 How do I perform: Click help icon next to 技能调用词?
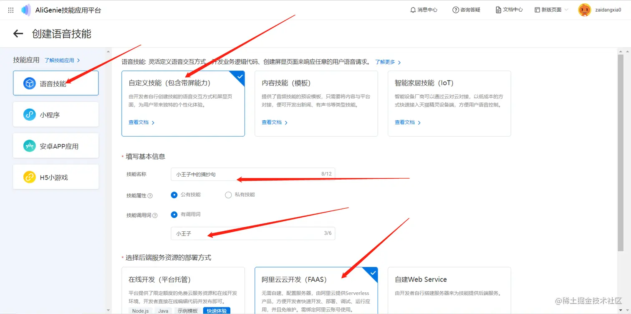click(x=155, y=215)
